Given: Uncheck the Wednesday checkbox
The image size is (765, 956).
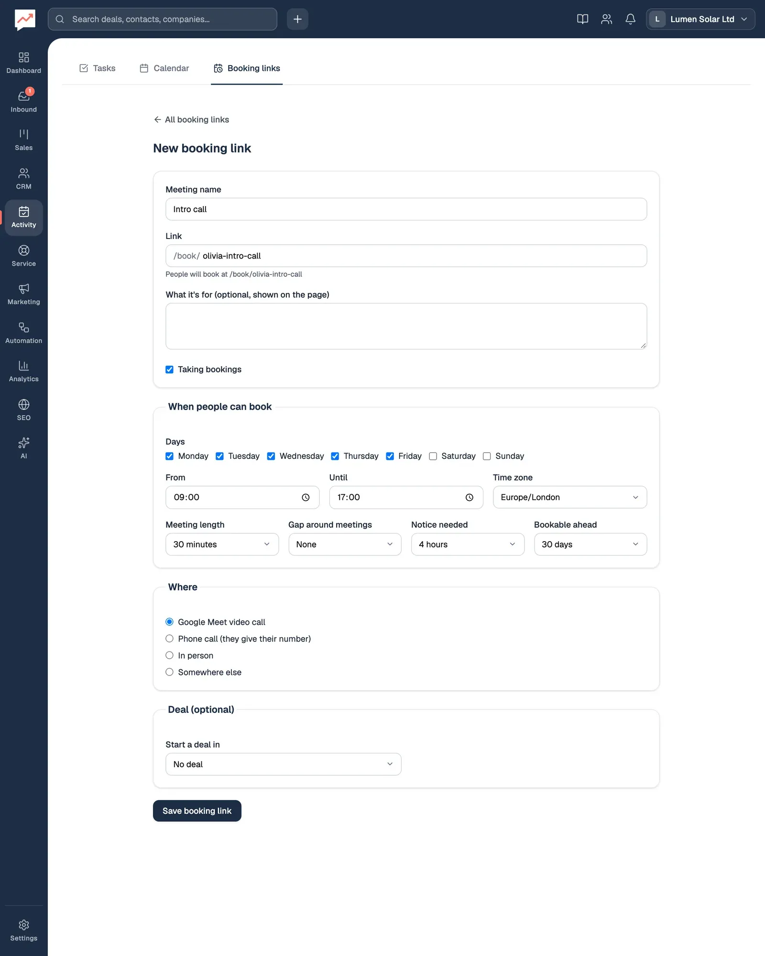Looking at the screenshot, I should pos(271,456).
